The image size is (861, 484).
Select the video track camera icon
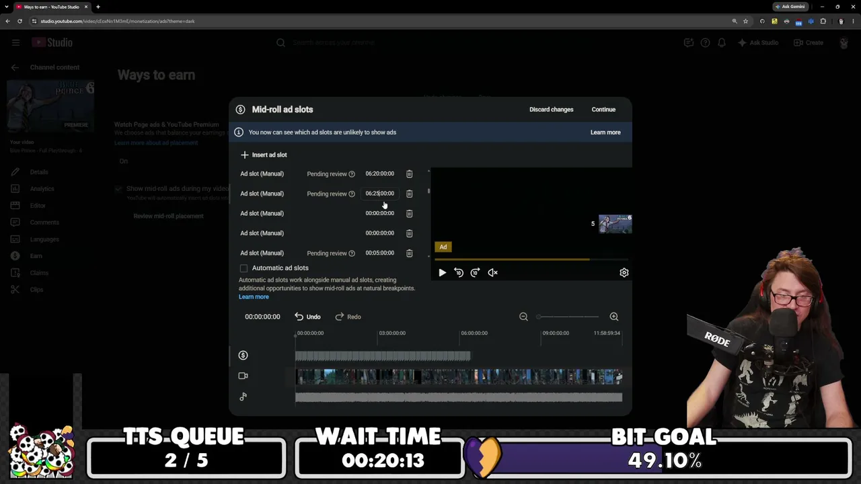click(x=243, y=376)
